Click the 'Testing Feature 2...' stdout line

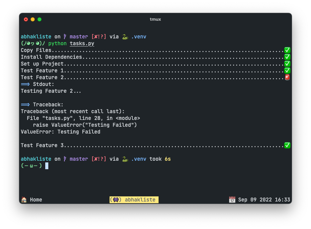(x=51, y=91)
